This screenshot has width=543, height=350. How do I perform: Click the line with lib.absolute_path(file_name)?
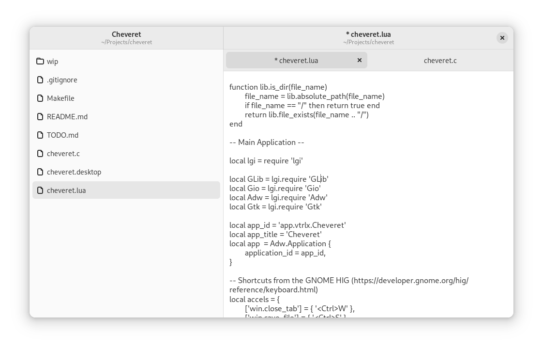coord(315,96)
